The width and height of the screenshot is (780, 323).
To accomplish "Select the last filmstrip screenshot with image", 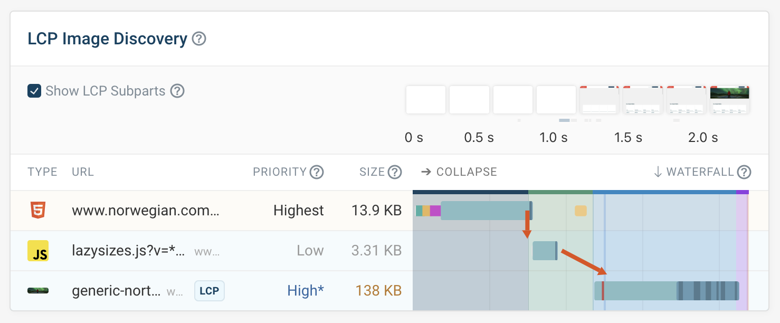I will 730,100.
